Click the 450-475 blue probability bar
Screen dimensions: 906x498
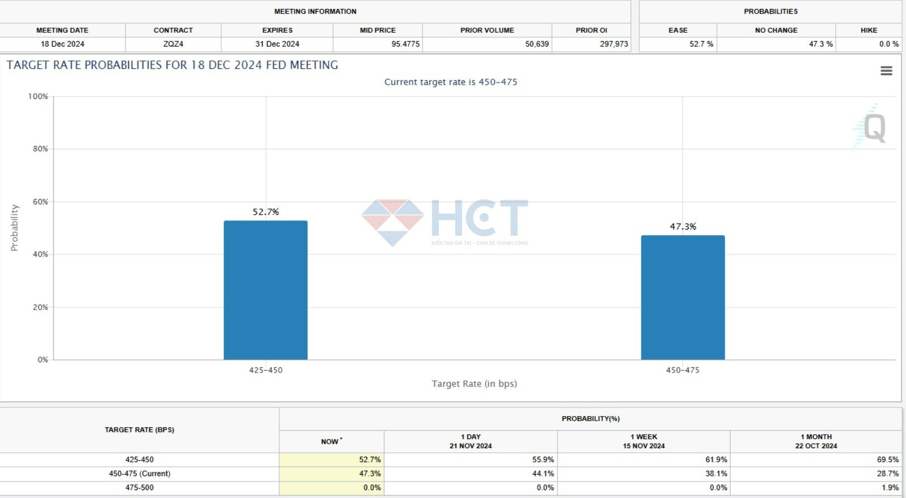click(682, 297)
